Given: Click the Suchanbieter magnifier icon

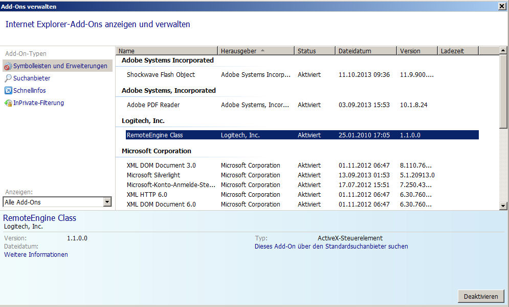Looking at the screenshot, I should 8,78.
